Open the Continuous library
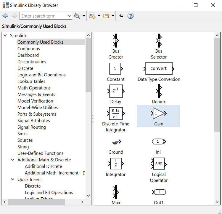This screenshot has height=214, width=222. coord(29,48)
